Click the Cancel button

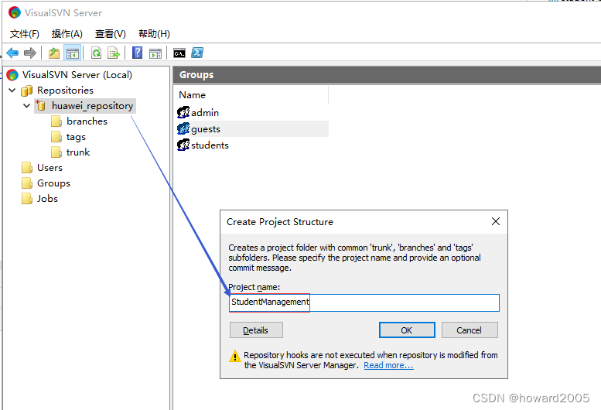(470, 330)
